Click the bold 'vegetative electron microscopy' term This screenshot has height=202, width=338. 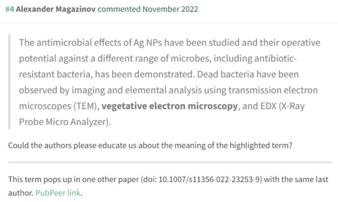169,106
